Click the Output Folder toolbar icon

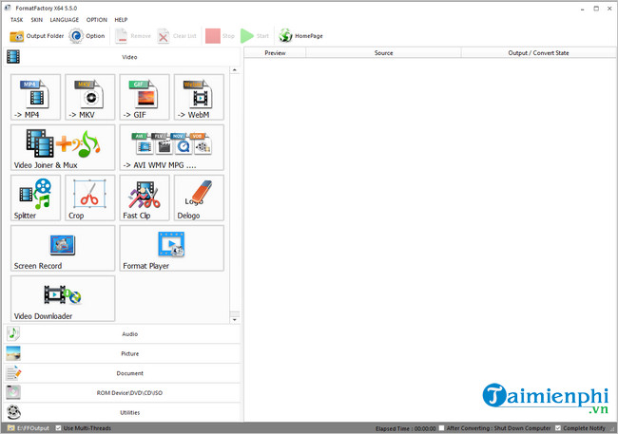tap(17, 36)
